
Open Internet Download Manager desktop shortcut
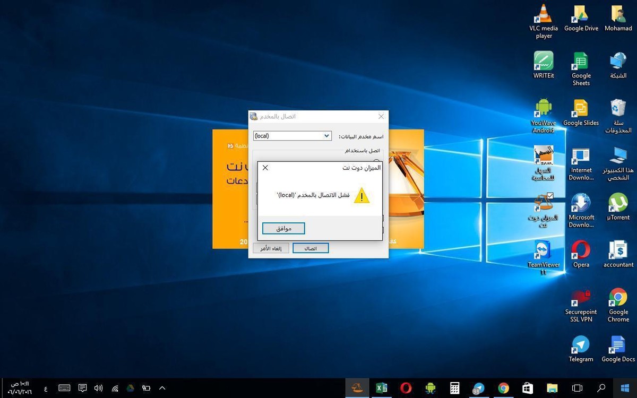[581, 163]
